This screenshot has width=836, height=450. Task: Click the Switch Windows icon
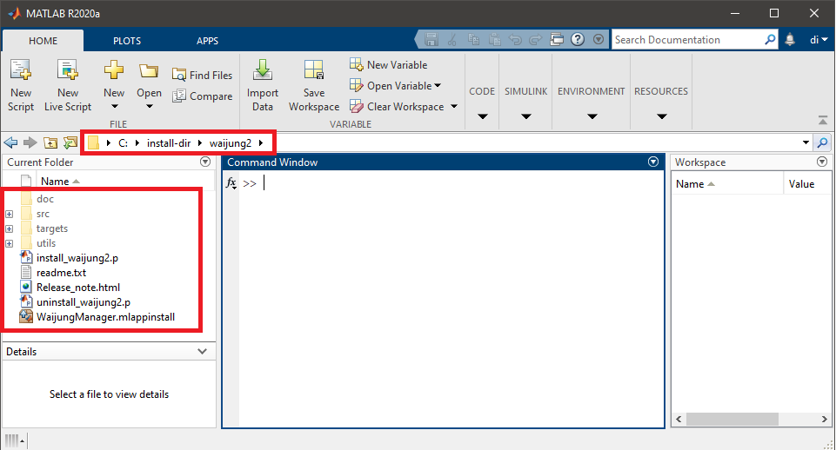pos(557,39)
